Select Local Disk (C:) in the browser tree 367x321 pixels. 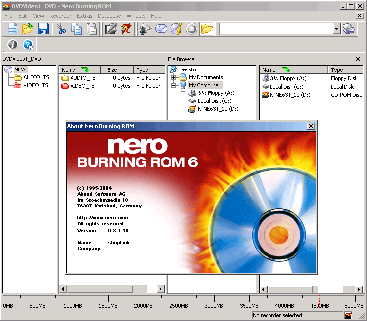[215, 101]
